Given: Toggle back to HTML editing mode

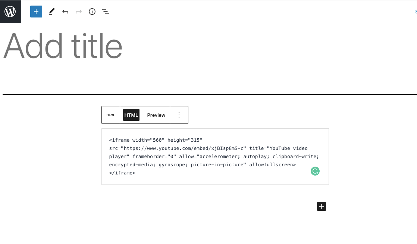Looking at the screenshot, I should coord(131,115).
